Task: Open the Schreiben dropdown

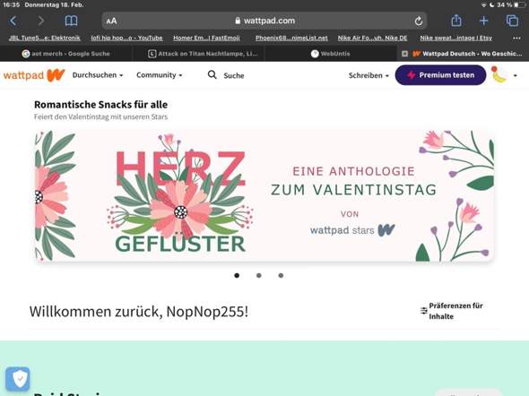Action: click(x=369, y=75)
